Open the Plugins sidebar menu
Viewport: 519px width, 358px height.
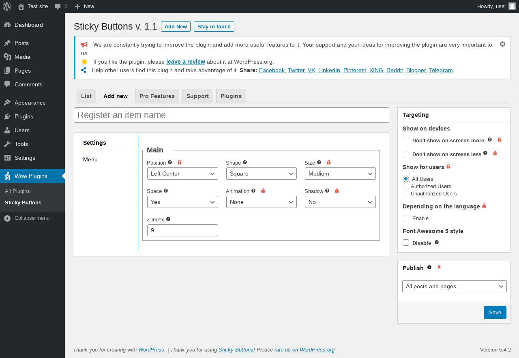pyautogui.click(x=32, y=116)
